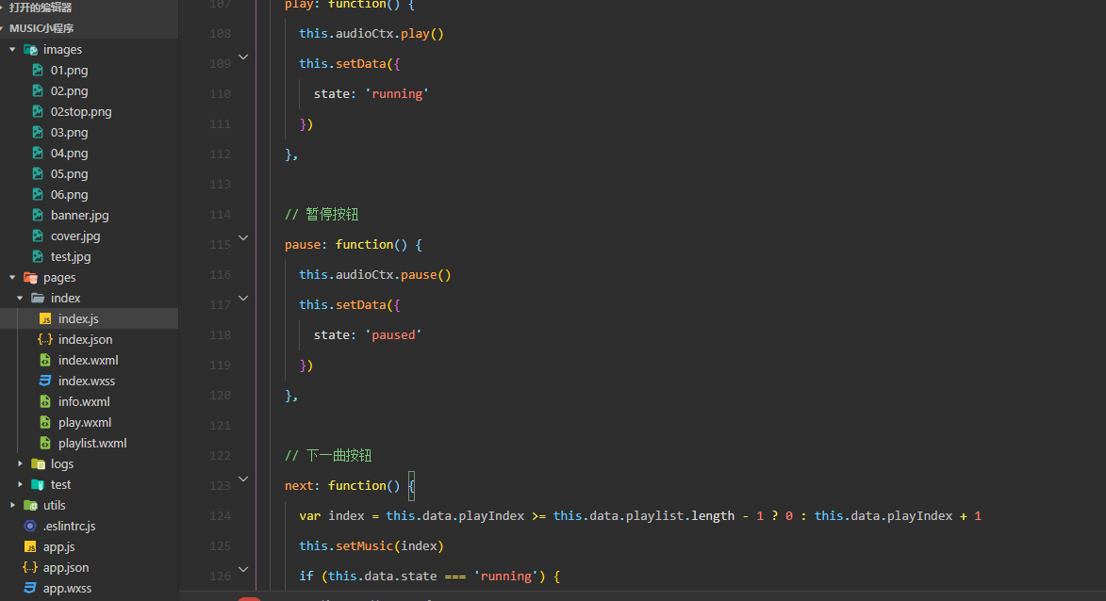Click line number 112 in gutter
Viewport: 1106px width, 601px height.
pos(220,154)
